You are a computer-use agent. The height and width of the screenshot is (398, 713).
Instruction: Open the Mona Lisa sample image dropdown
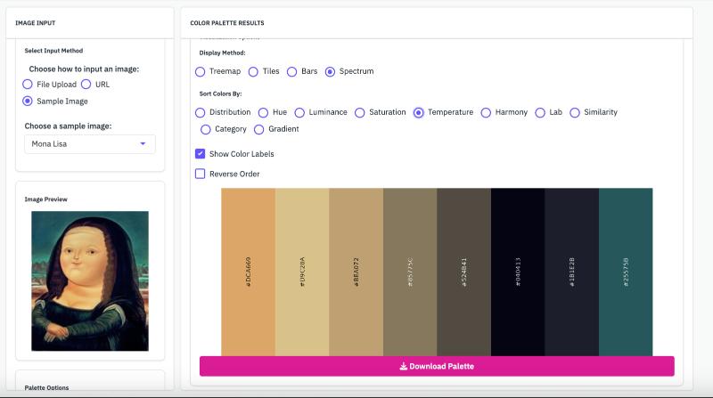[90, 144]
